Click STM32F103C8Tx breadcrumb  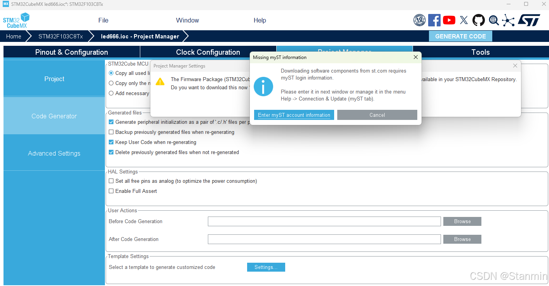61,36
